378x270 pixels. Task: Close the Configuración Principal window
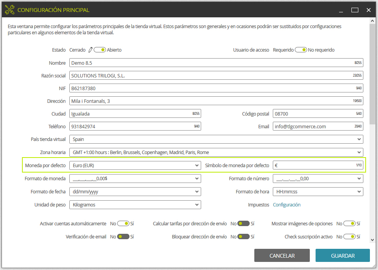point(368,10)
